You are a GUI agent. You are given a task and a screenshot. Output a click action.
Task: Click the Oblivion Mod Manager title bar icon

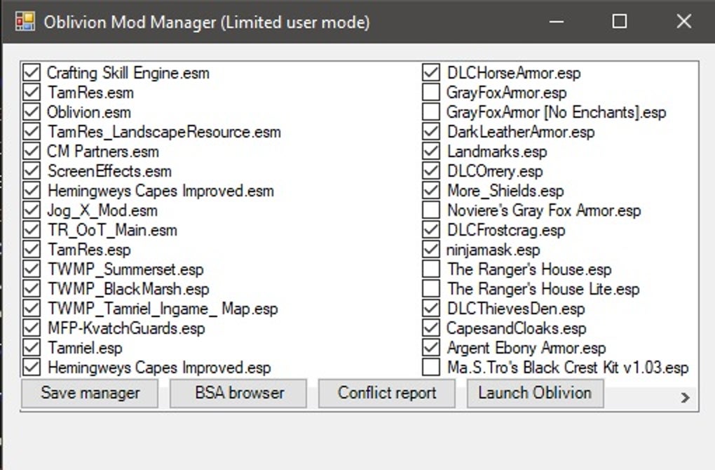click(x=25, y=22)
